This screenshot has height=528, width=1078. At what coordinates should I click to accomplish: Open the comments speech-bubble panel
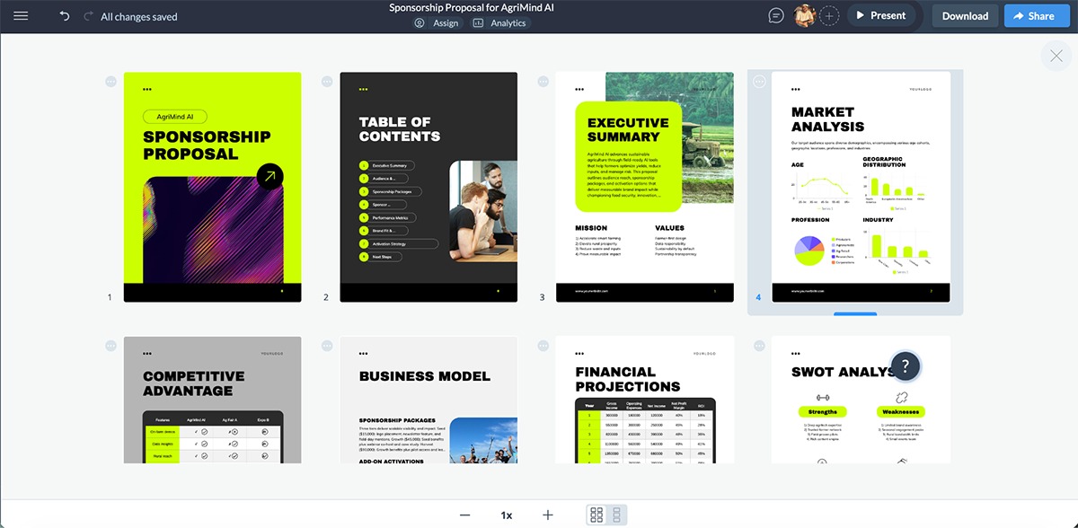pyautogui.click(x=774, y=14)
